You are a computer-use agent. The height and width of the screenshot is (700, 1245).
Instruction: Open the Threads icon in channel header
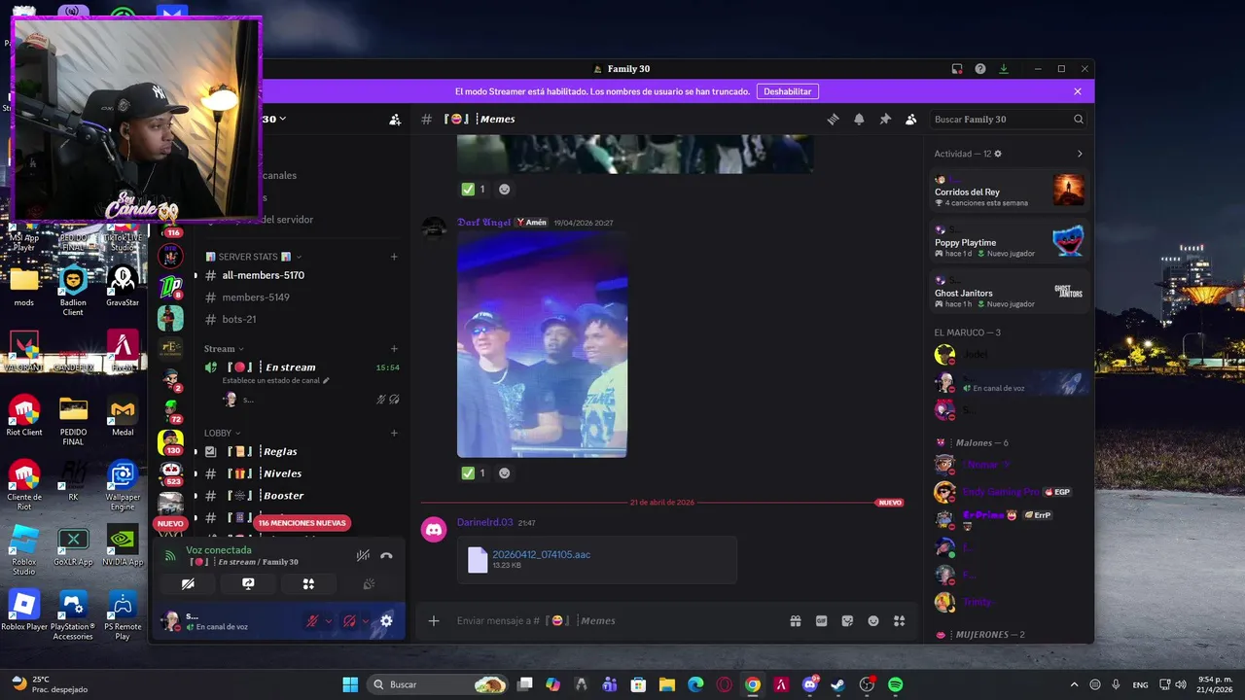click(833, 120)
